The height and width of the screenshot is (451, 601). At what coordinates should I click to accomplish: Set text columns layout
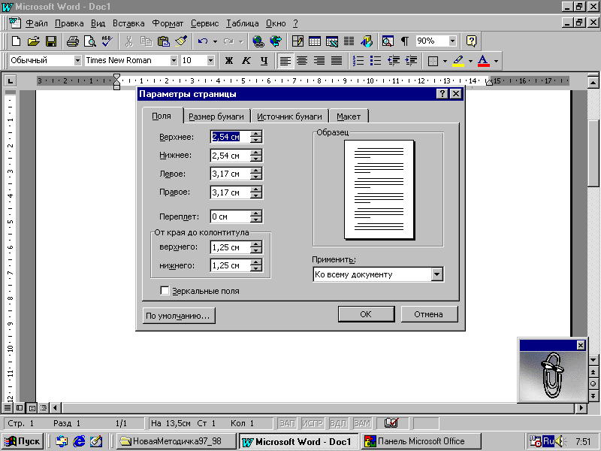349,41
